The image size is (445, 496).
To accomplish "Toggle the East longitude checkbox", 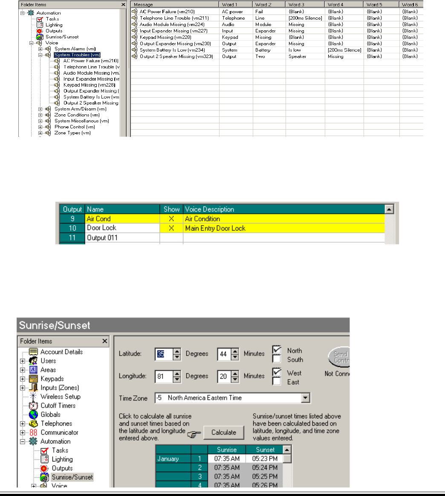I will click(x=277, y=381).
